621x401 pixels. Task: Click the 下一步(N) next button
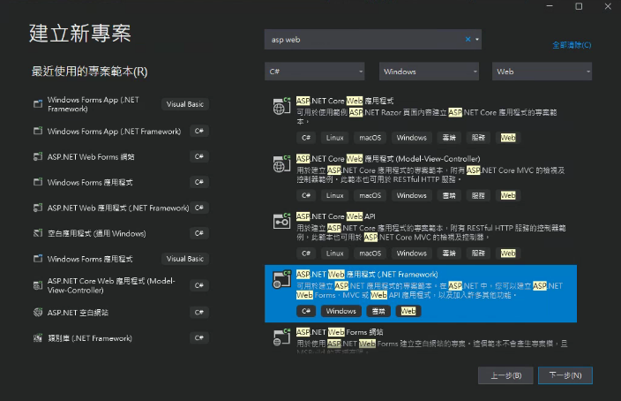(x=565, y=375)
